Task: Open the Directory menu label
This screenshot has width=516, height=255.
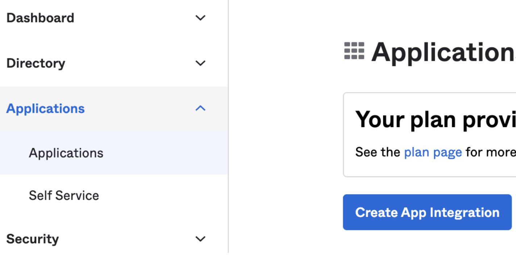Action: pos(36,63)
